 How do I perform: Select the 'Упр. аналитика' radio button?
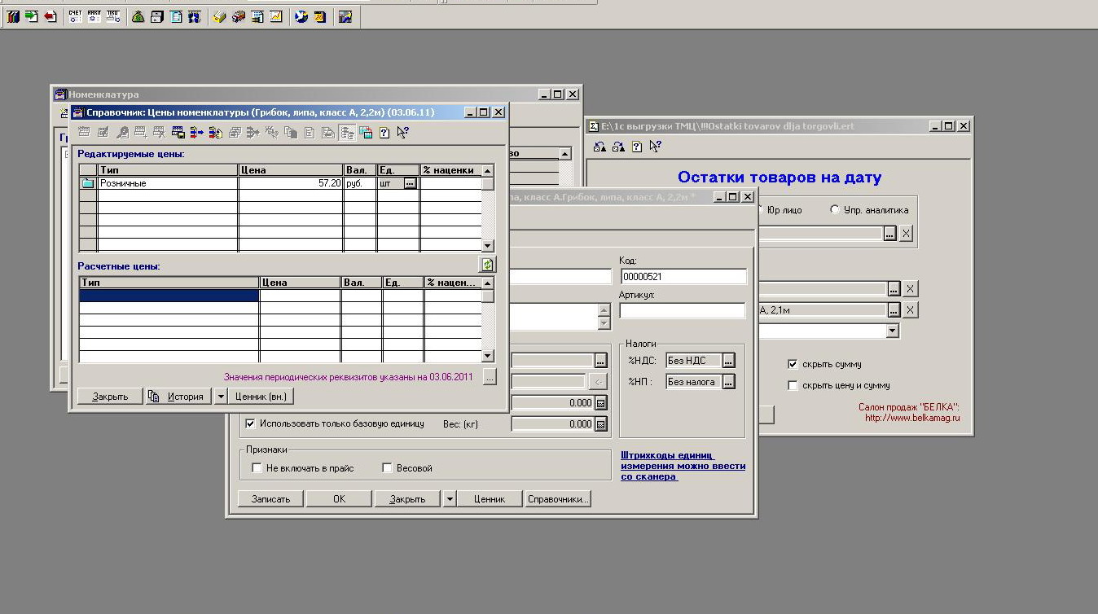[834, 210]
